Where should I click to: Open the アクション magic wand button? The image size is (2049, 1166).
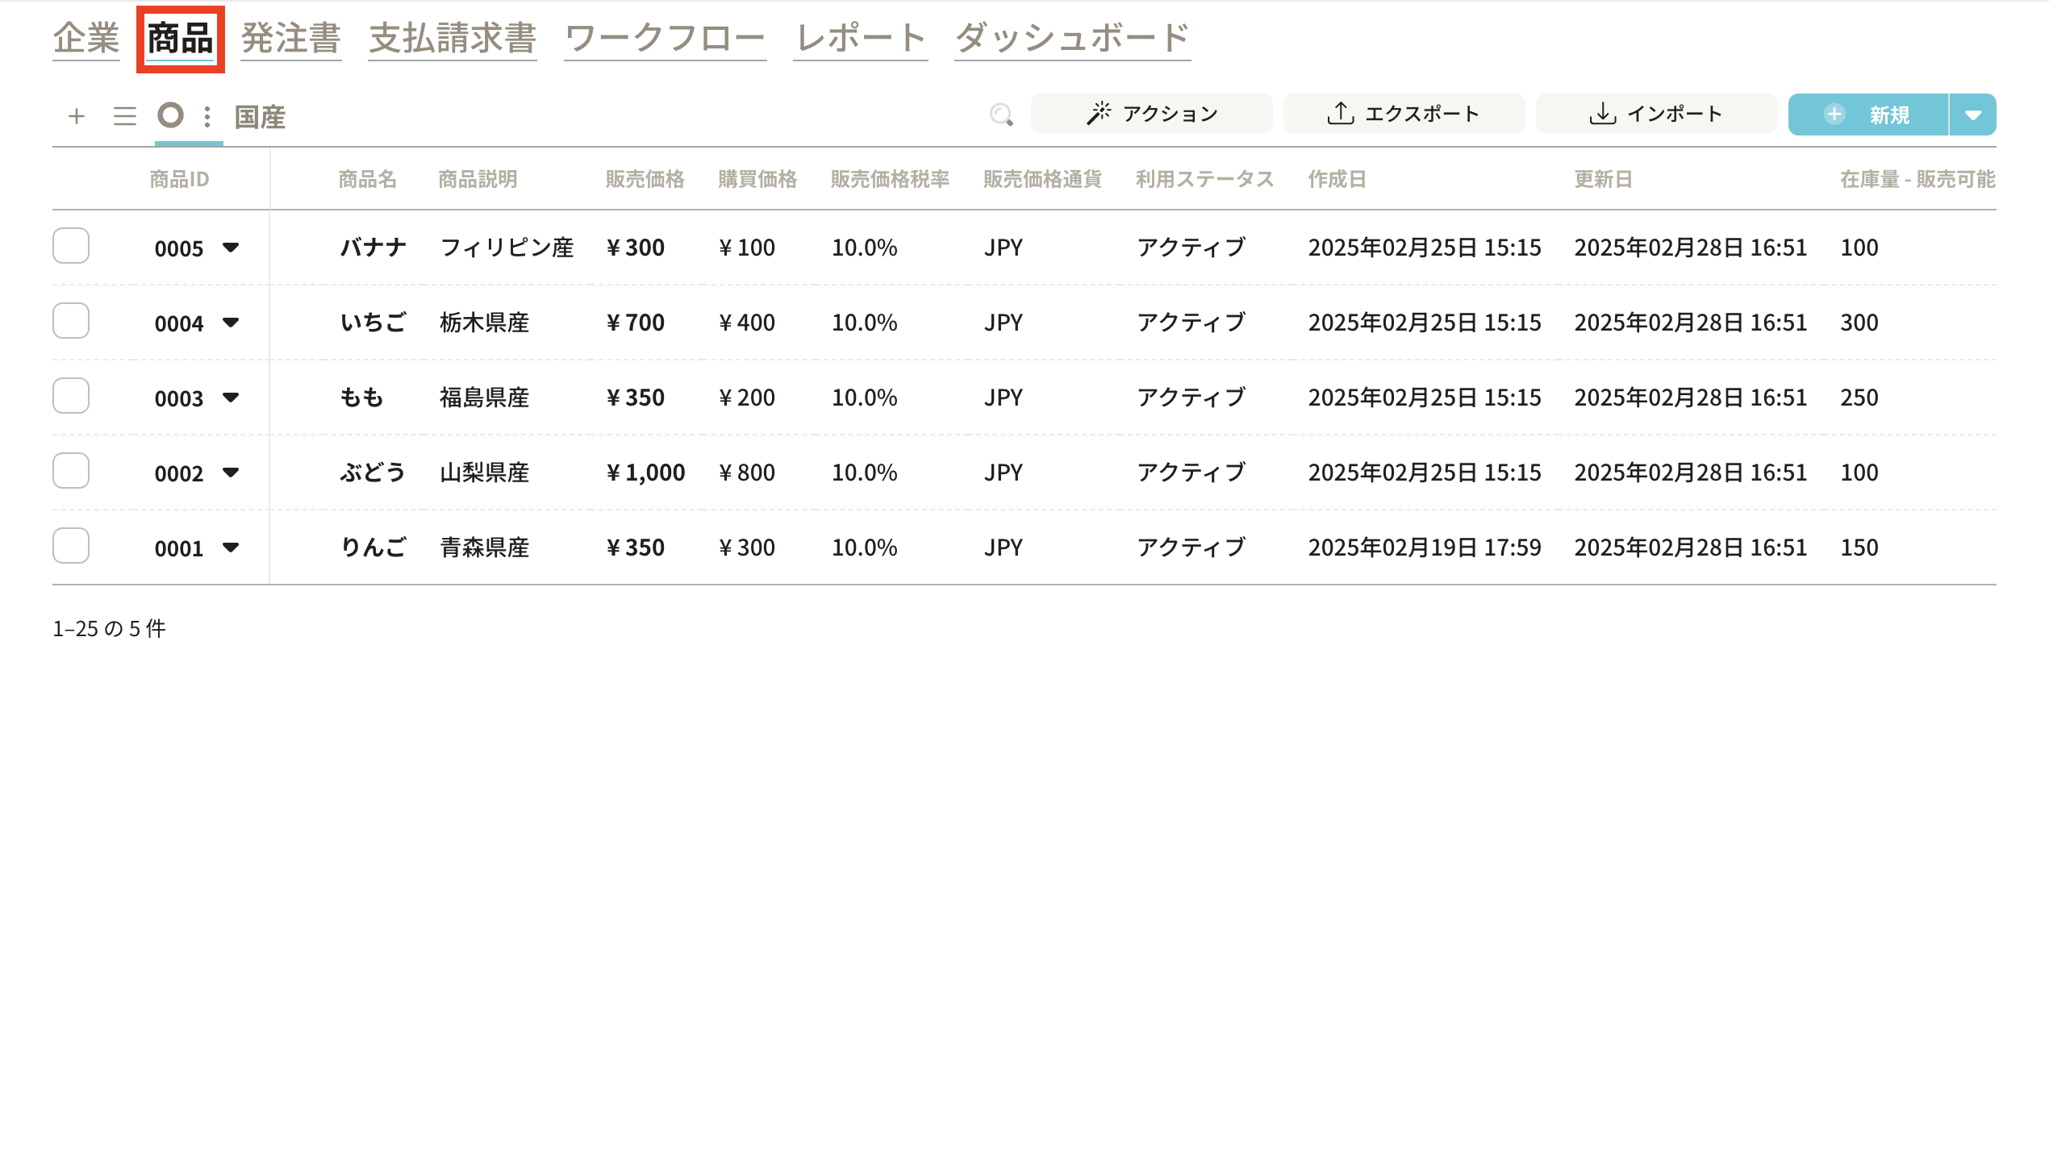tap(1151, 114)
